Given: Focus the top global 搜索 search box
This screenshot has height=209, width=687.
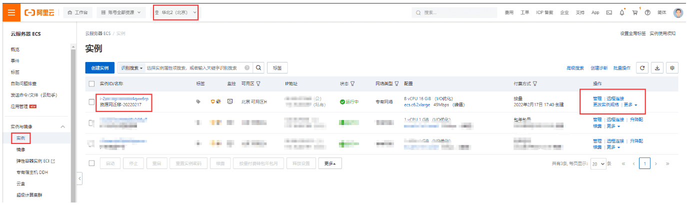Looking at the screenshot, I should 455,12.
